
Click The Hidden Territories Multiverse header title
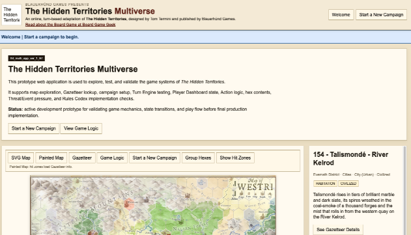coord(90,11)
